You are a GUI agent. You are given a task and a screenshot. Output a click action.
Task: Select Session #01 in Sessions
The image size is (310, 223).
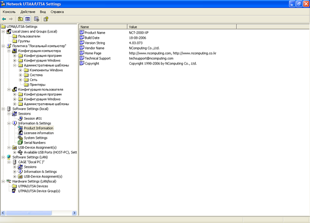[x=33, y=119]
